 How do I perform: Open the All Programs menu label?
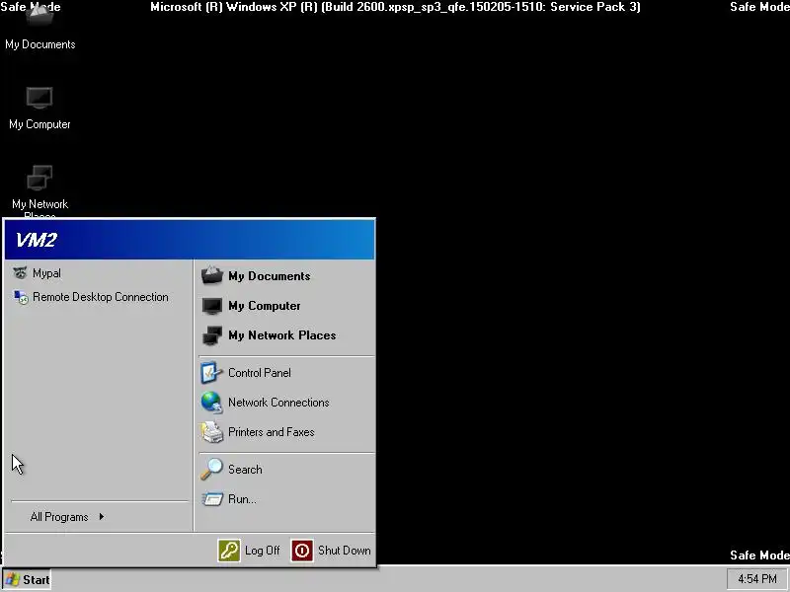(59, 517)
